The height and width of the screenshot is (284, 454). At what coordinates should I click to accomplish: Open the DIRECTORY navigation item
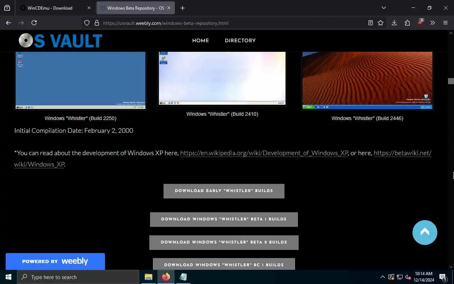click(x=240, y=40)
